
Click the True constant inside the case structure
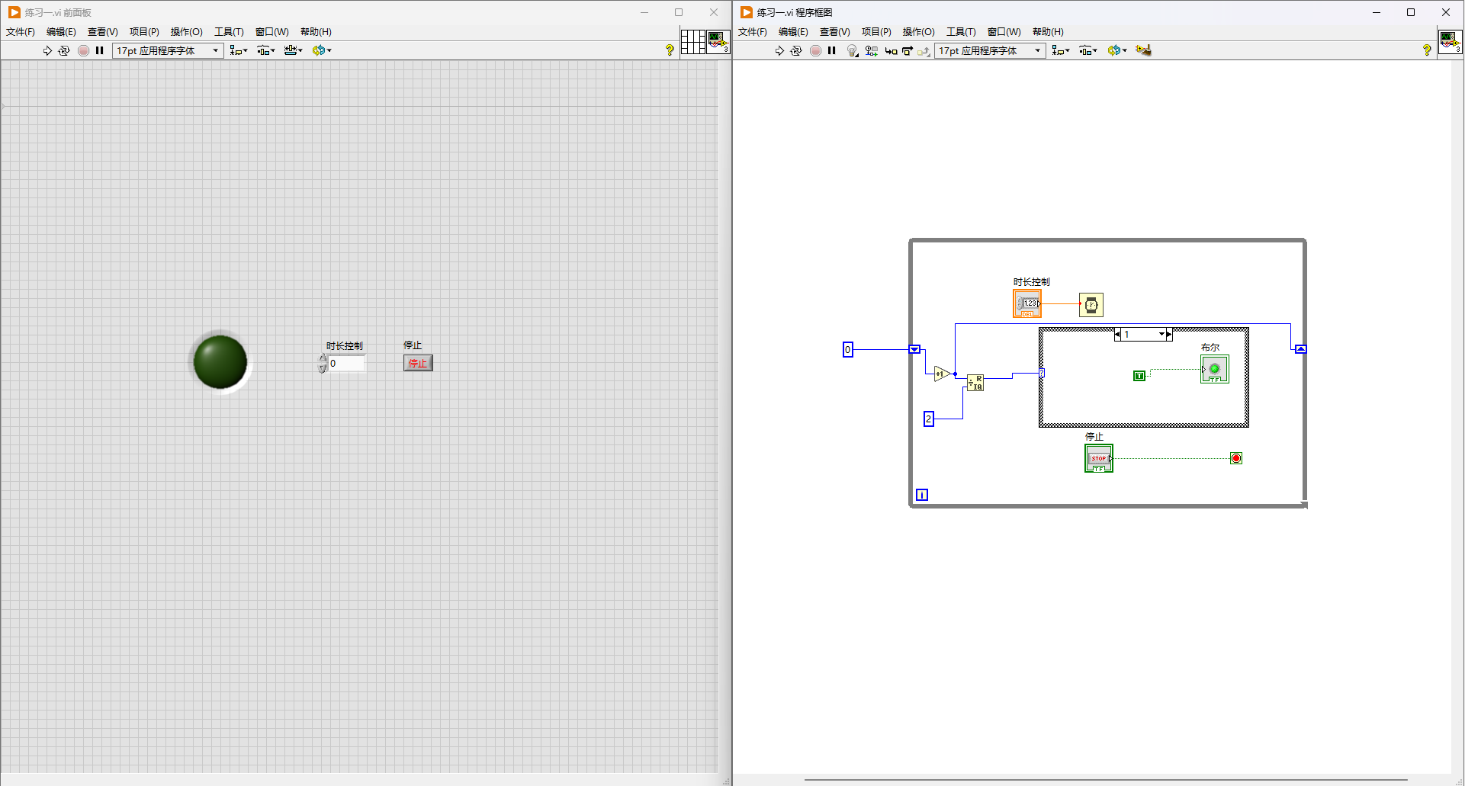coord(1140,375)
